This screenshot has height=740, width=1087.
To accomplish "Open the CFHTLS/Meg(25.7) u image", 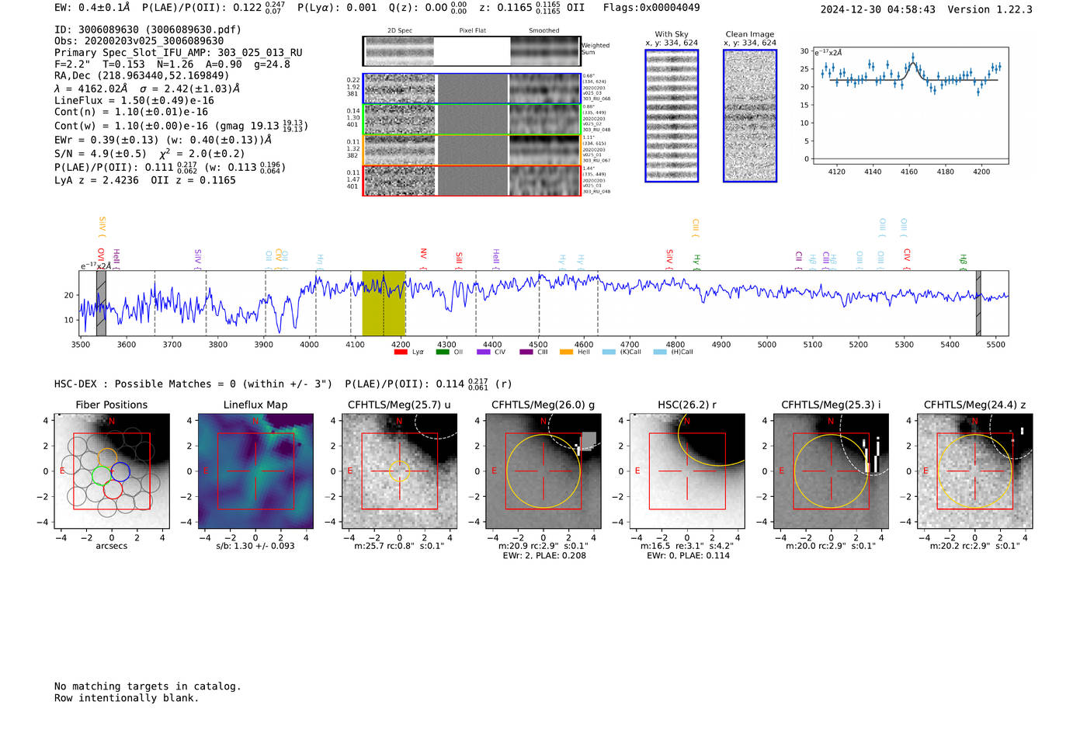I will point(399,471).
